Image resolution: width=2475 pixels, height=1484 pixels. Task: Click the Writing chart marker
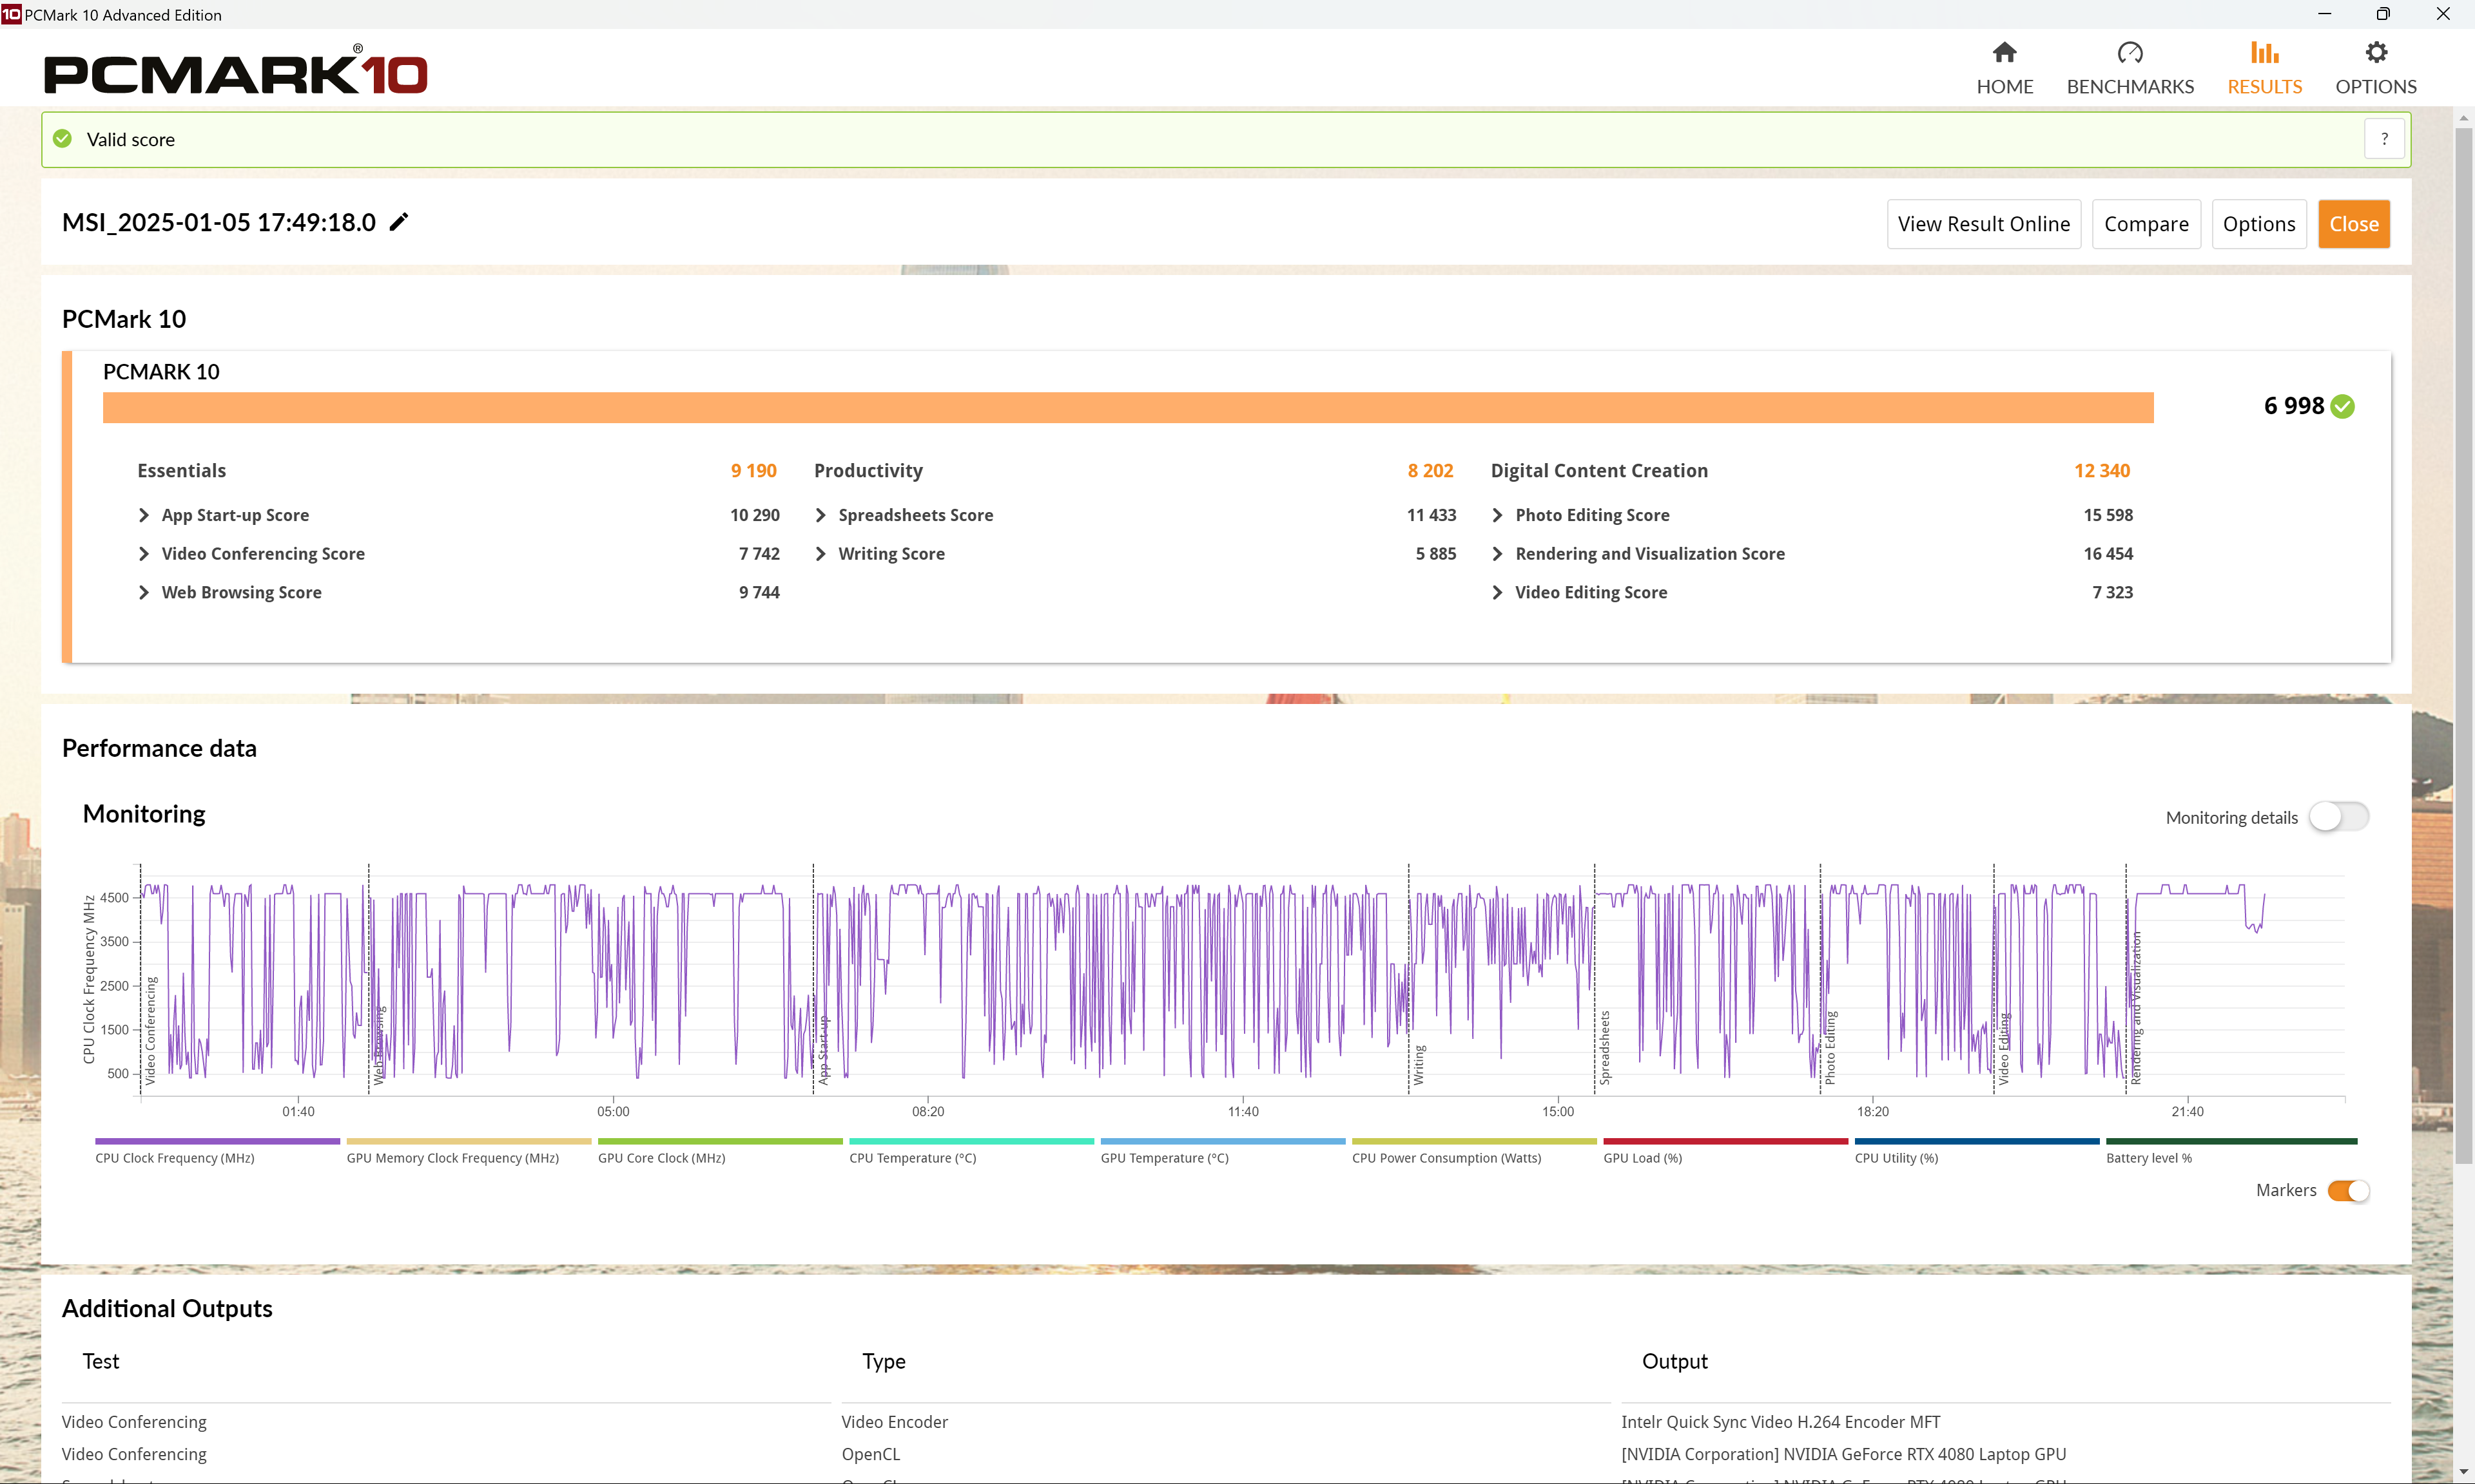1419,1065
